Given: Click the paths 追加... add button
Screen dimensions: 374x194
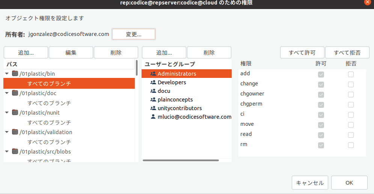Looking at the screenshot, I should (x=26, y=52).
